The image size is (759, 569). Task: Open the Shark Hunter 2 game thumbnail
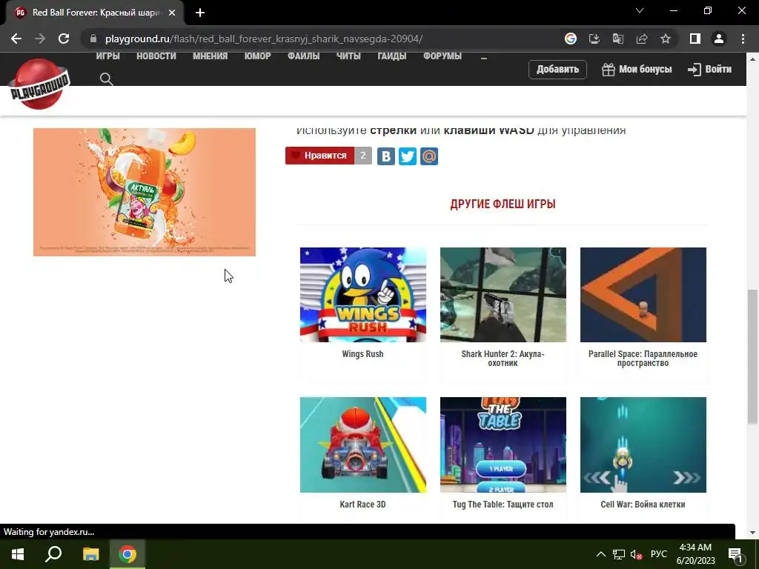point(503,295)
